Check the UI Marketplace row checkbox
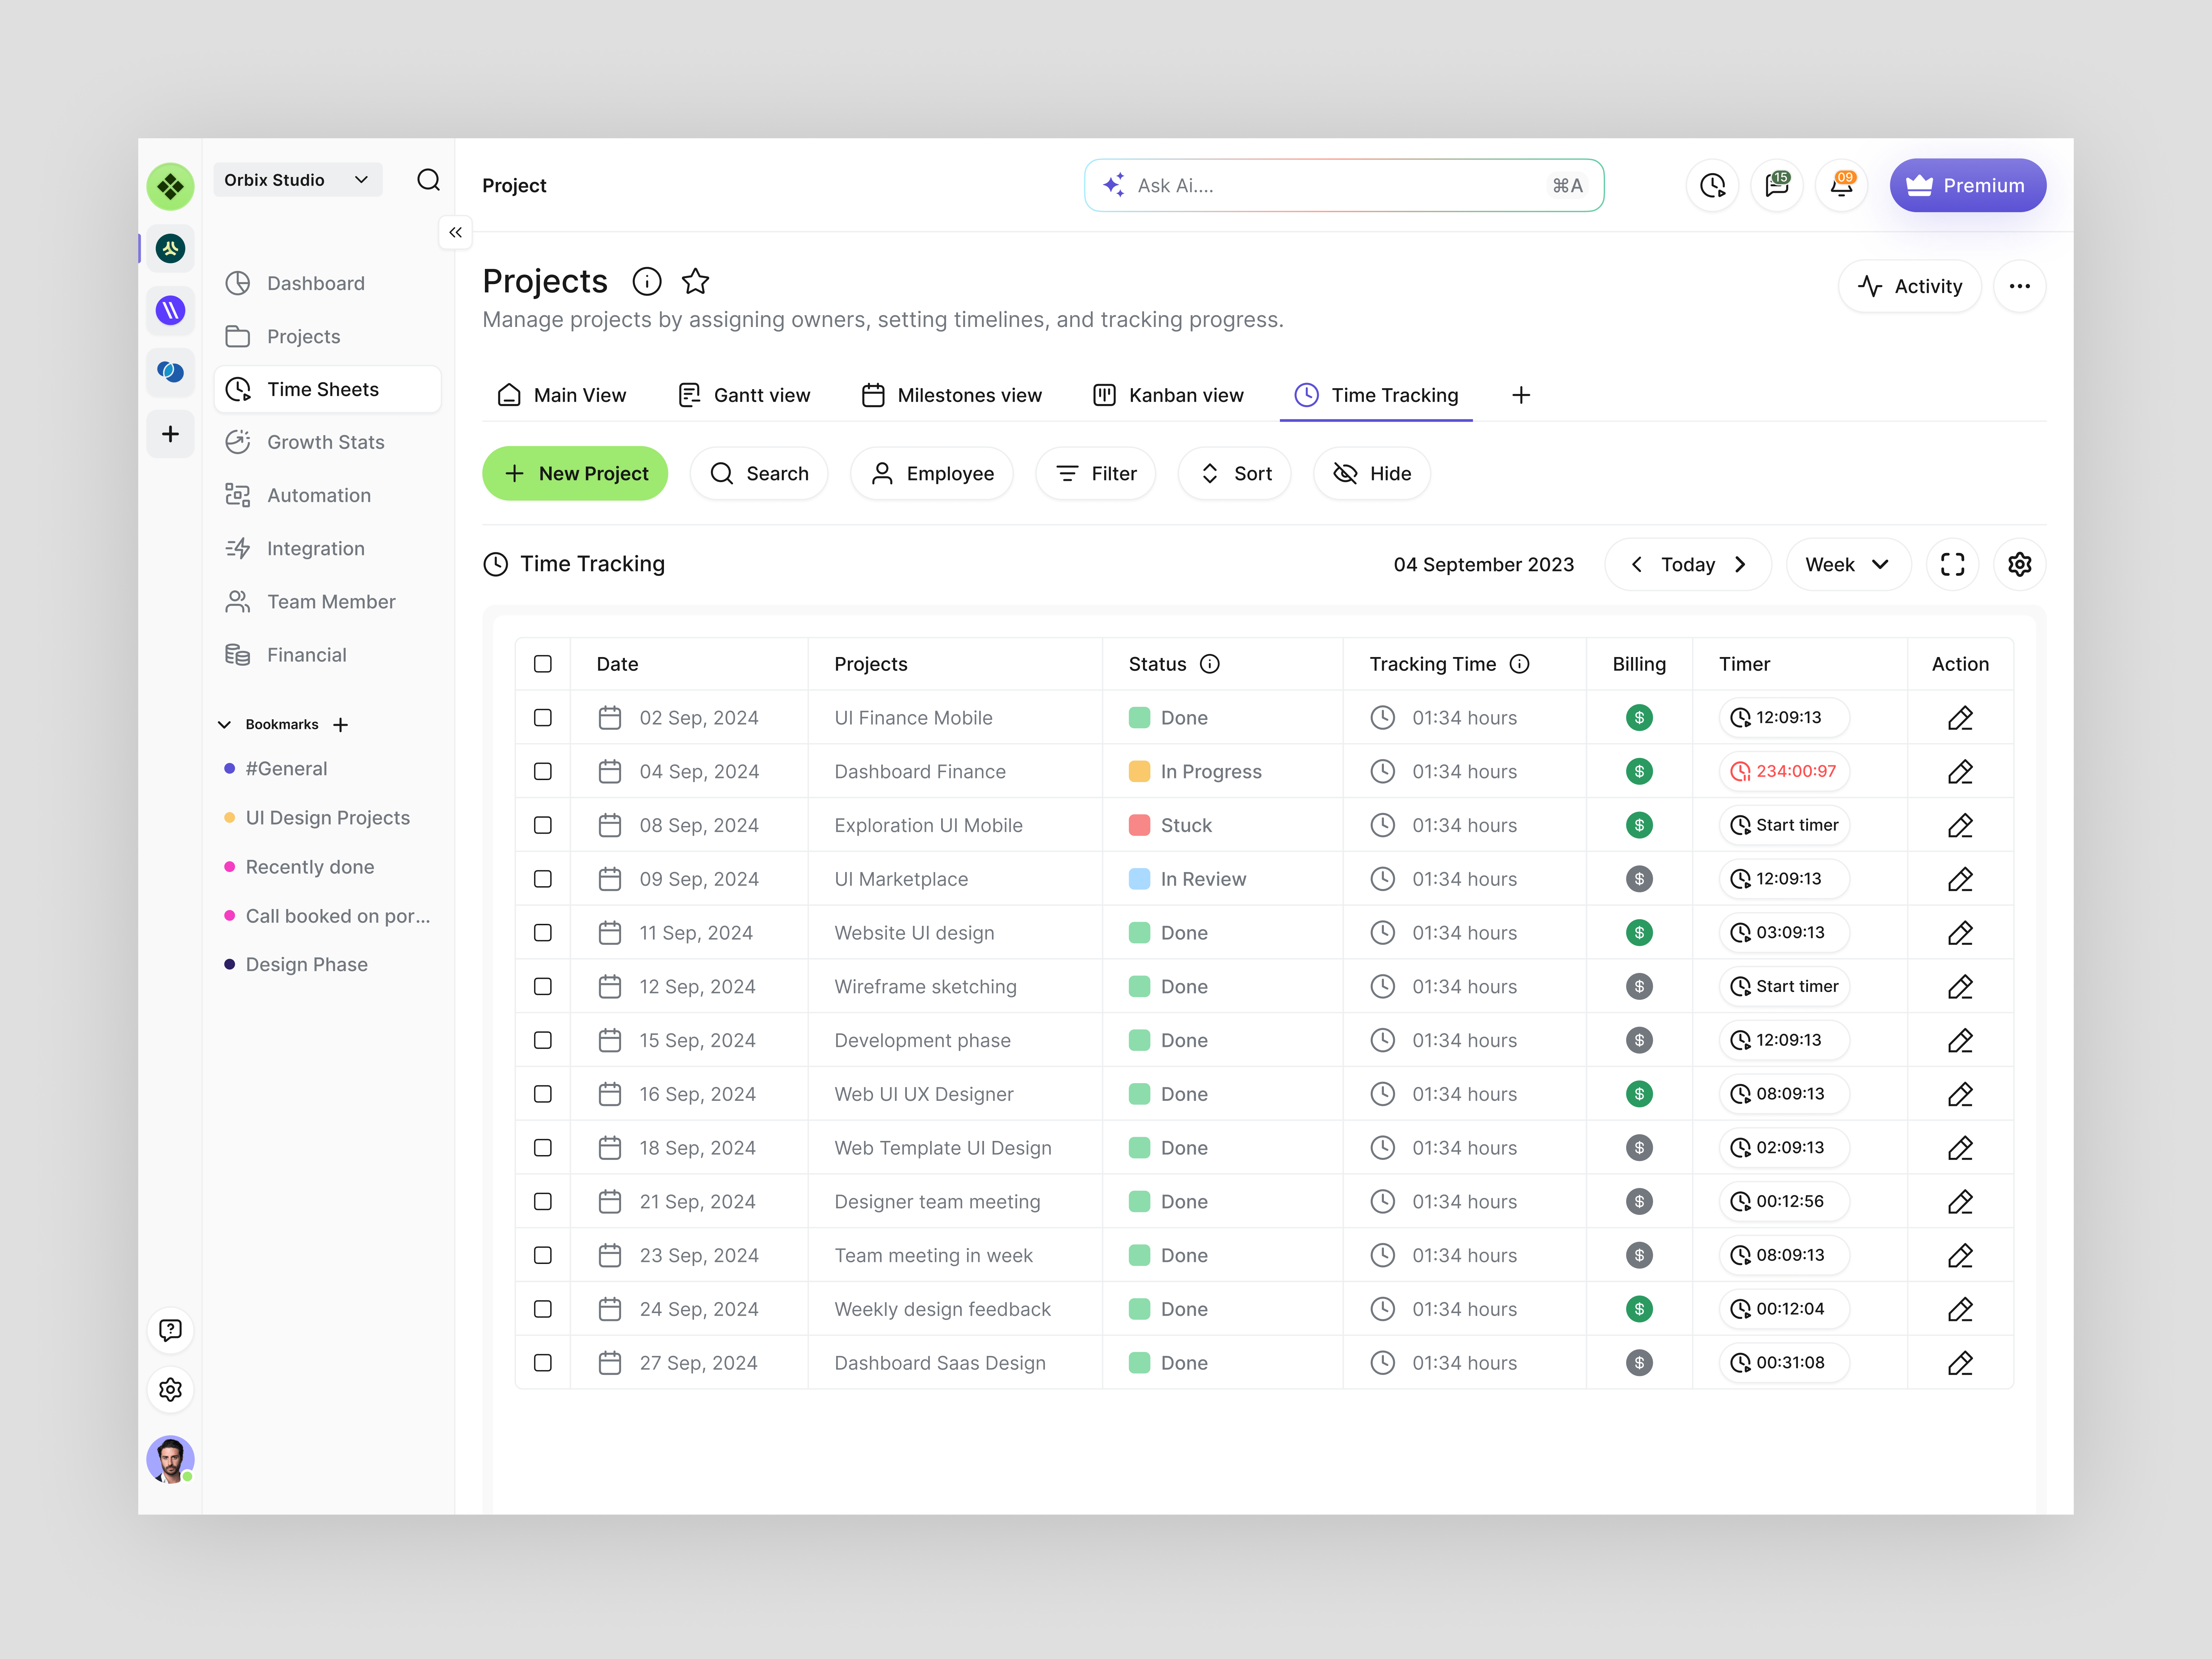The height and width of the screenshot is (1659, 2212). tap(543, 879)
